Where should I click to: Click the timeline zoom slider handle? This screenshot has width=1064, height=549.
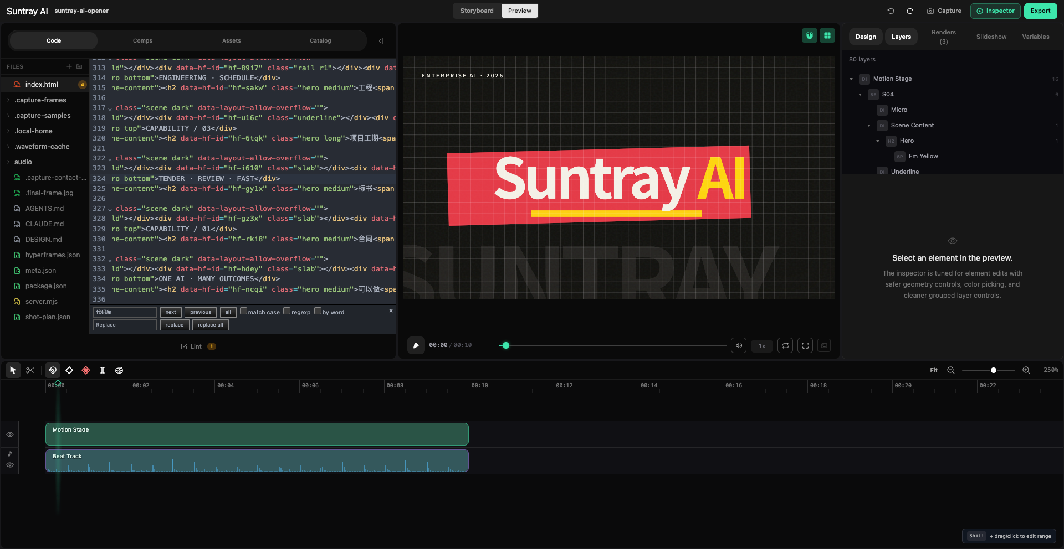994,370
